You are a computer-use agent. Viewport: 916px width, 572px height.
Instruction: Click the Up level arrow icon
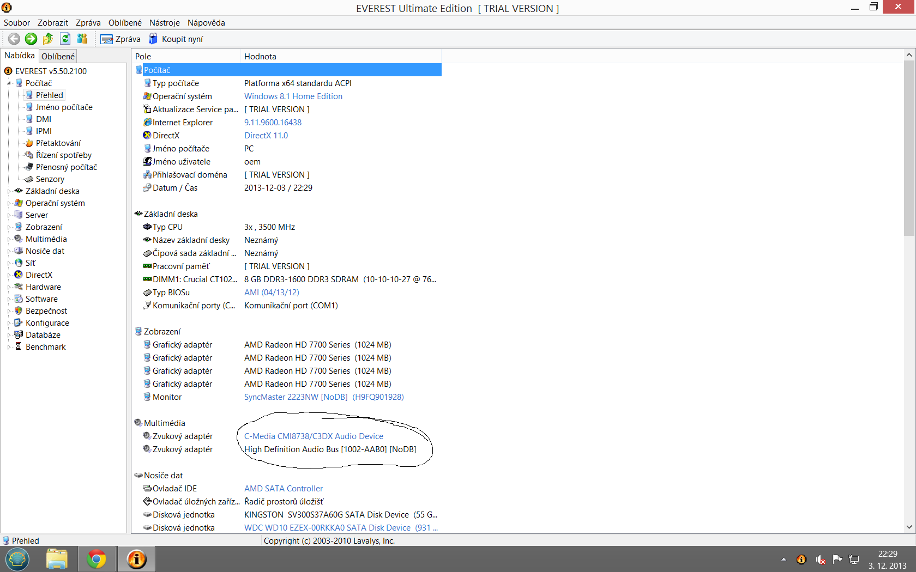48,39
